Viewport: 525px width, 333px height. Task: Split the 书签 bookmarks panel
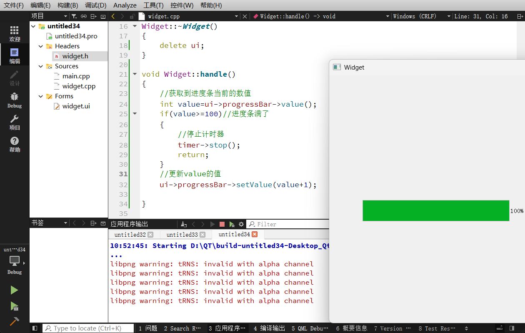(x=93, y=223)
